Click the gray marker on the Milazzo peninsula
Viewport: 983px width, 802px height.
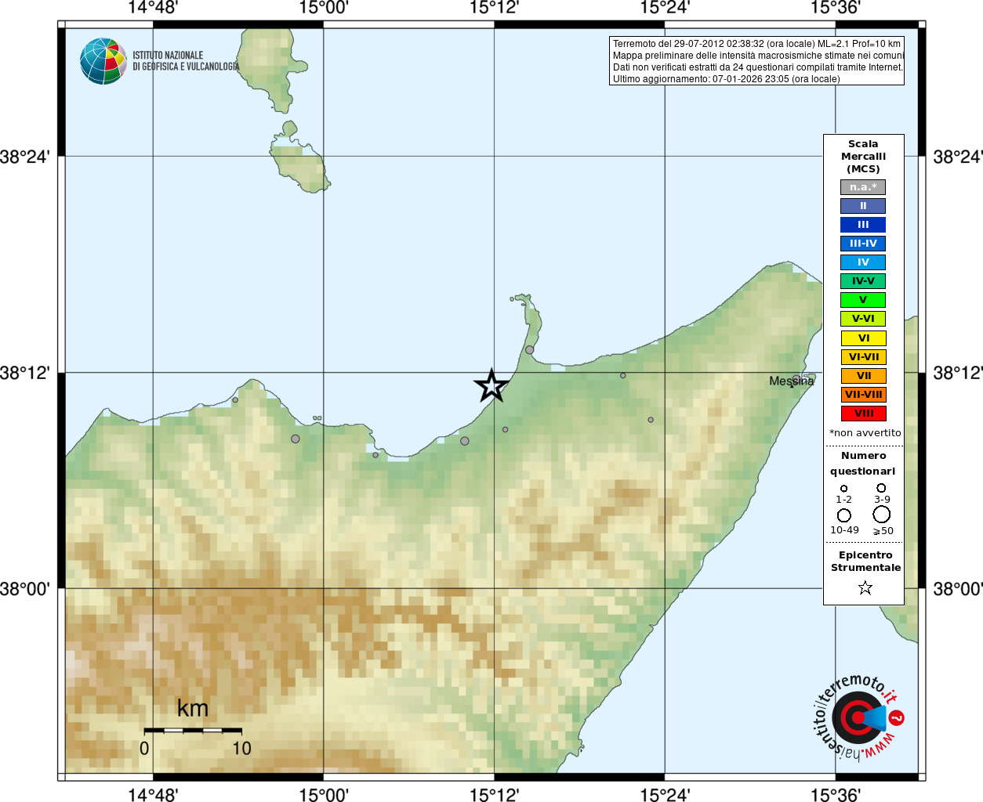[530, 350]
